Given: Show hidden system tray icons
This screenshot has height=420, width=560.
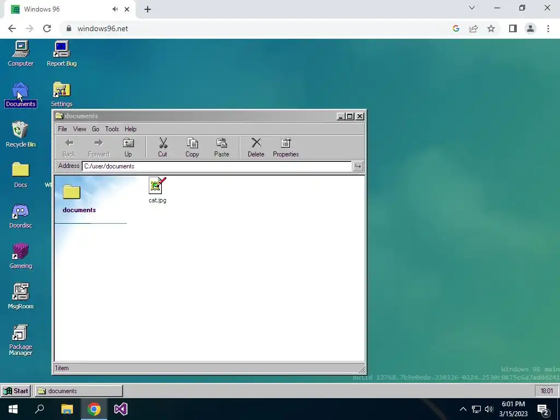Looking at the screenshot, I should (x=463, y=409).
